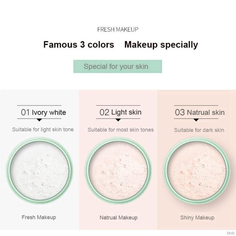Click 'Suitable for most skin tones' text
This screenshot has height=236, width=236.
click(121, 130)
